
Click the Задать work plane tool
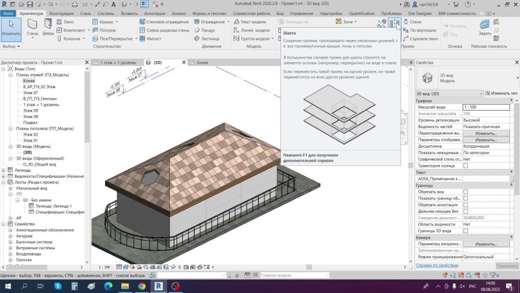(x=485, y=27)
